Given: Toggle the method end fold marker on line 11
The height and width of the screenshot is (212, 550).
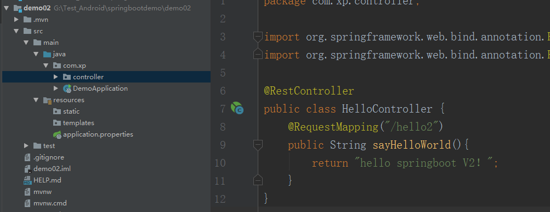Looking at the screenshot, I should pos(258,180).
